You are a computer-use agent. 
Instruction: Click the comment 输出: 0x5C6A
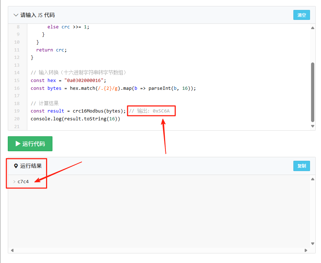(149, 111)
